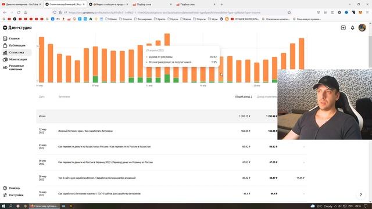Click the first orange bar of the chart
Screen dimensions: 372x209
[41, 60]
